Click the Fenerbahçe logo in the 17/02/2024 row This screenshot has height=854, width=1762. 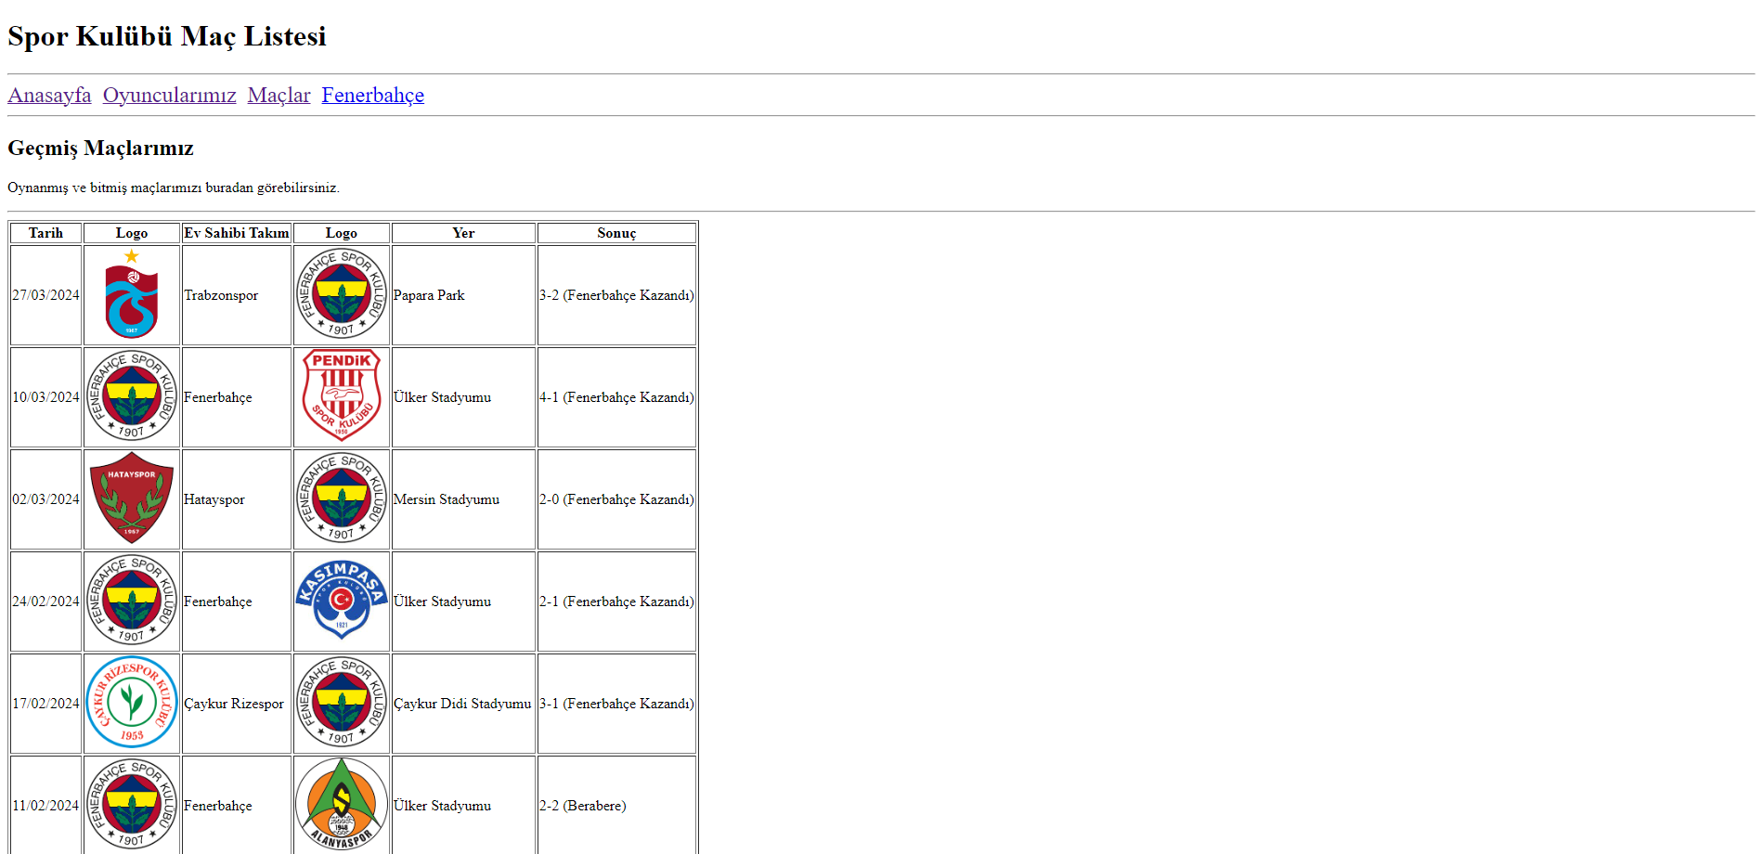pos(342,703)
